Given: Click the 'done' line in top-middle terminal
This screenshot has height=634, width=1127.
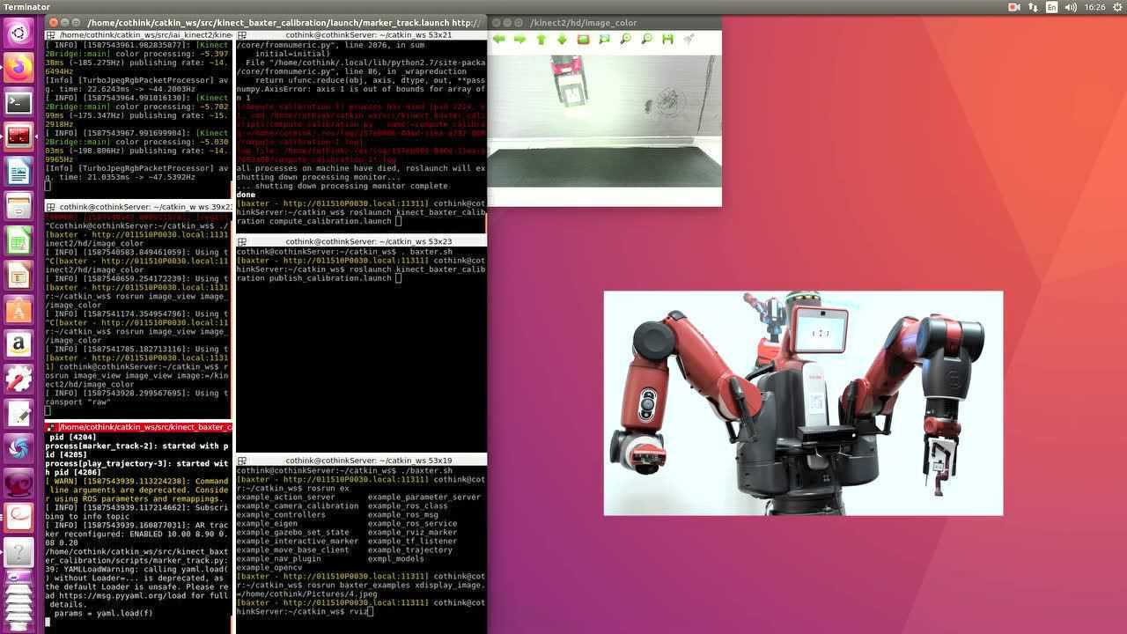Looking at the screenshot, I should tap(246, 195).
